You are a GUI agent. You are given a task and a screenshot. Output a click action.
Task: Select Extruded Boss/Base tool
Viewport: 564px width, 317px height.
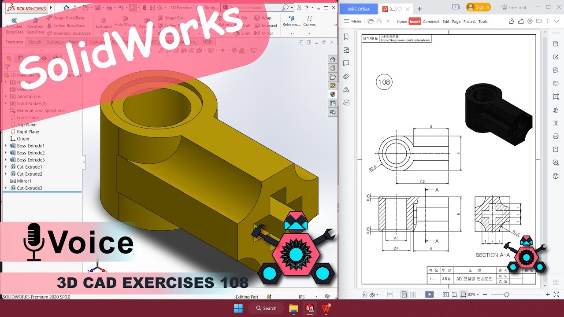click(15, 26)
